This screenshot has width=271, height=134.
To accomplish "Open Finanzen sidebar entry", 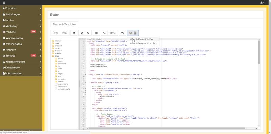I will click(21, 50).
